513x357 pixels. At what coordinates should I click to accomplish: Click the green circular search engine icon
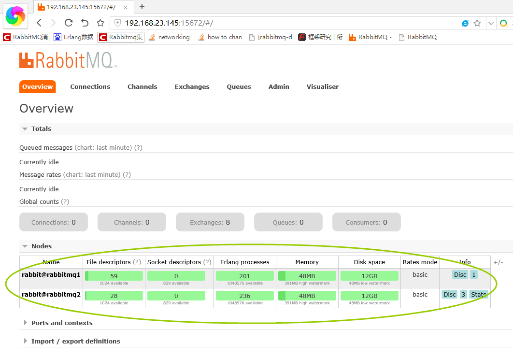(503, 23)
